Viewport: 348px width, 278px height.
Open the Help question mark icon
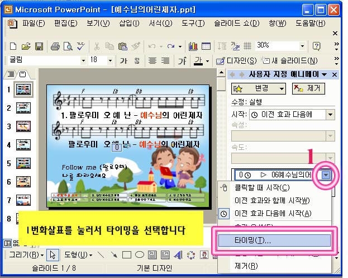[317, 46]
